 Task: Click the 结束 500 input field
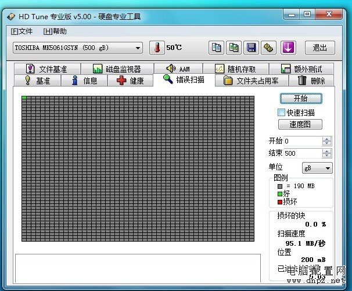(303, 153)
